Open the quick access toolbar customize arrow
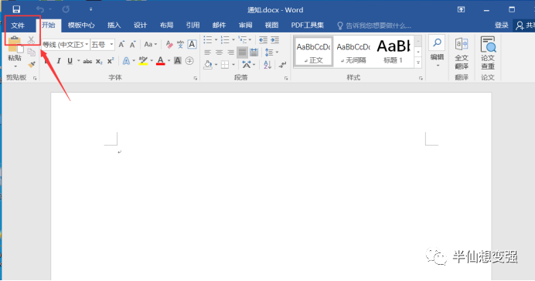Screen dimensions: 535x281 coord(90,9)
